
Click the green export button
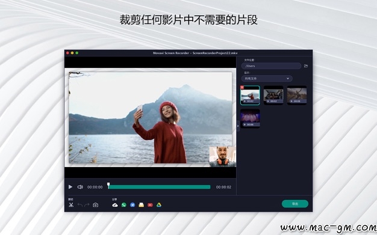tap(295, 204)
